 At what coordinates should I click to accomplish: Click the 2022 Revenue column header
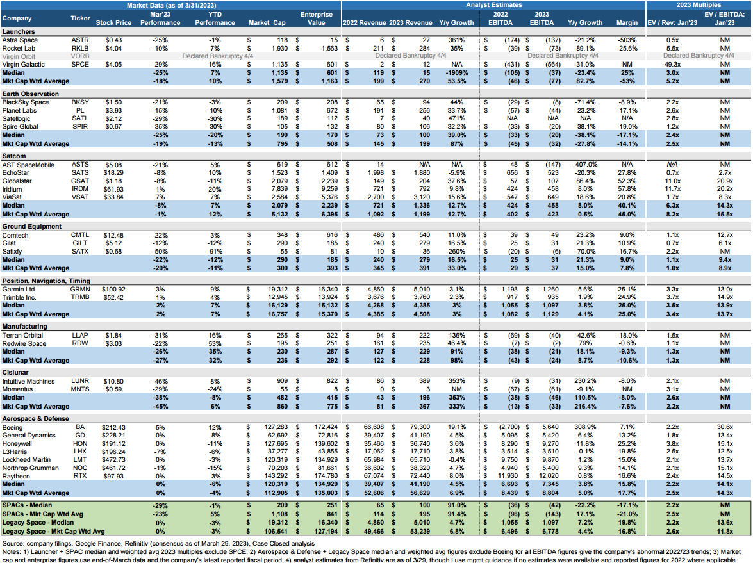[364, 22]
